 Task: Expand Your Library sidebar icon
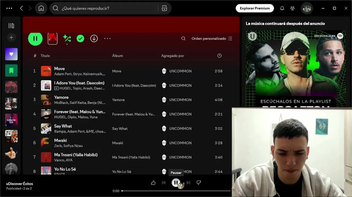[x=11, y=26]
